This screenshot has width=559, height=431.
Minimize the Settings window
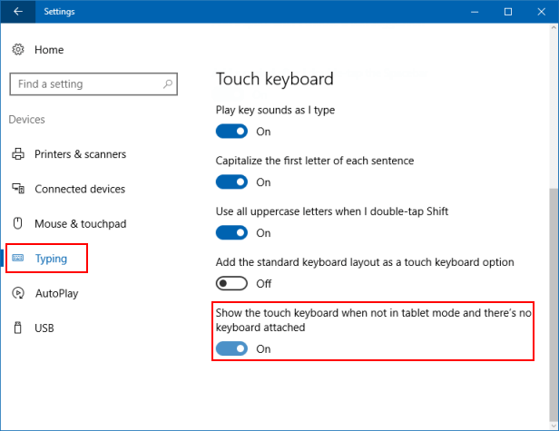(475, 12)
